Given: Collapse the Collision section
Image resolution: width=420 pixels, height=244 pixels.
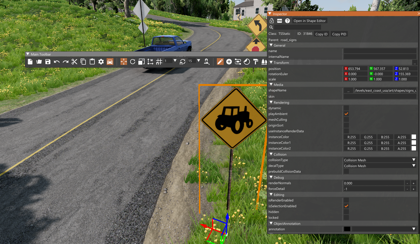Looking at the screenshot, I should (271, 154).
